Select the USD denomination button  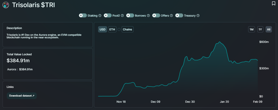(x=102, y=29)
